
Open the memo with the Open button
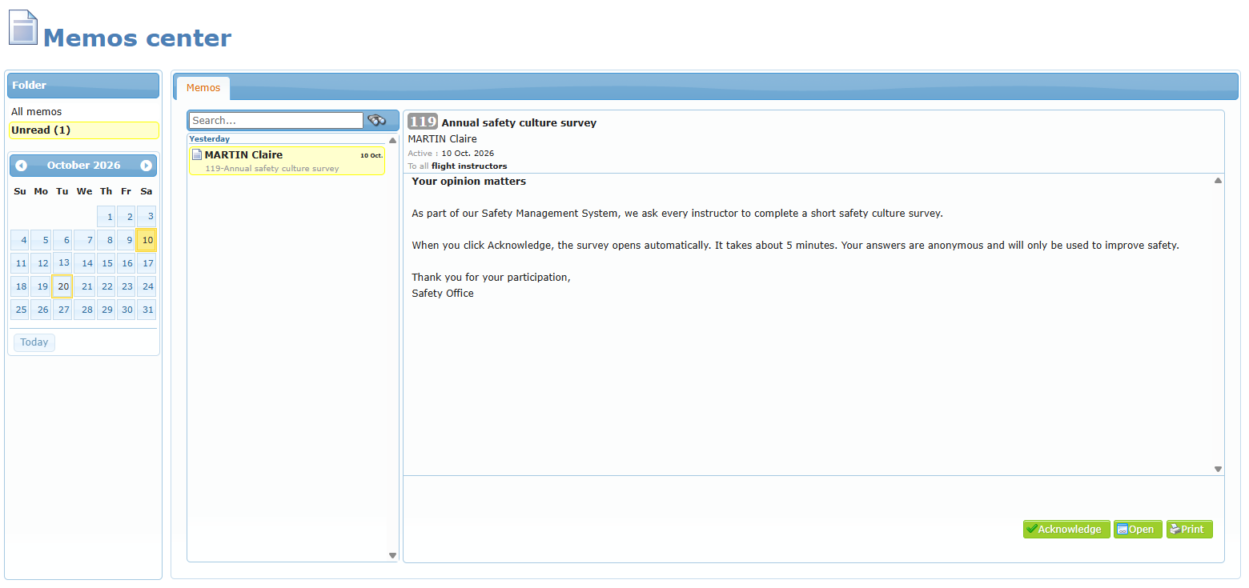[x=1138, y=530]
